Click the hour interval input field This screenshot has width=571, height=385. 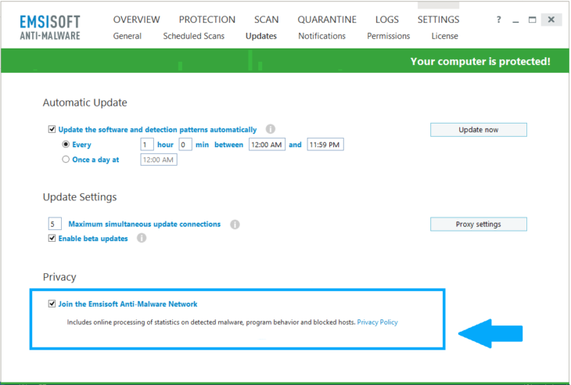(x=147, y=145)
